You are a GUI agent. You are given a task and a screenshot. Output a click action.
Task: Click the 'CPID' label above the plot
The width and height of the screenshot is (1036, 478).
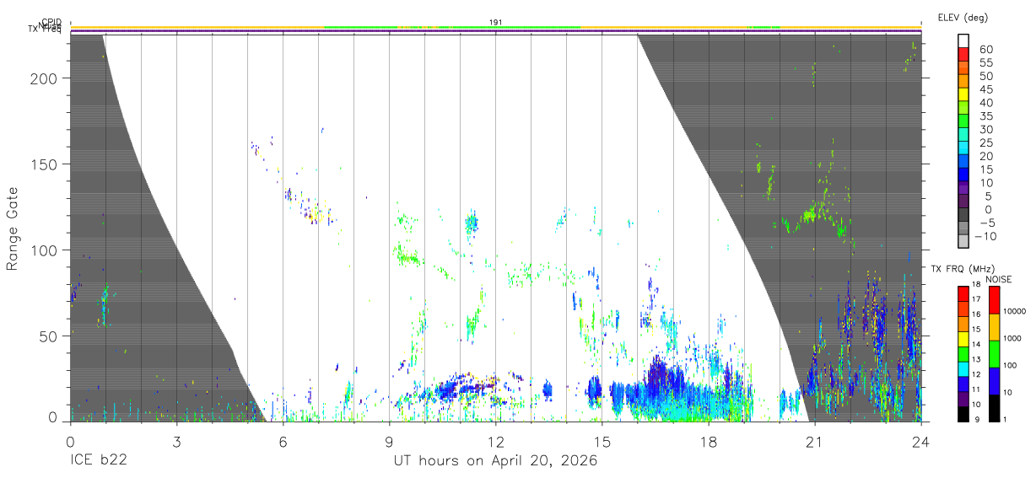tap(51, 24)
